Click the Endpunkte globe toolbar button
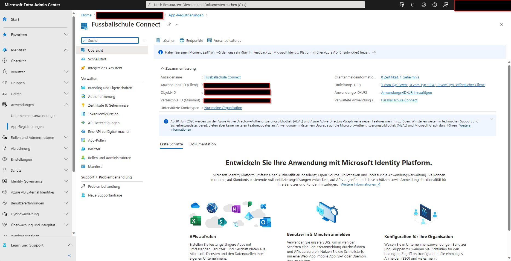 coord(191,40)
